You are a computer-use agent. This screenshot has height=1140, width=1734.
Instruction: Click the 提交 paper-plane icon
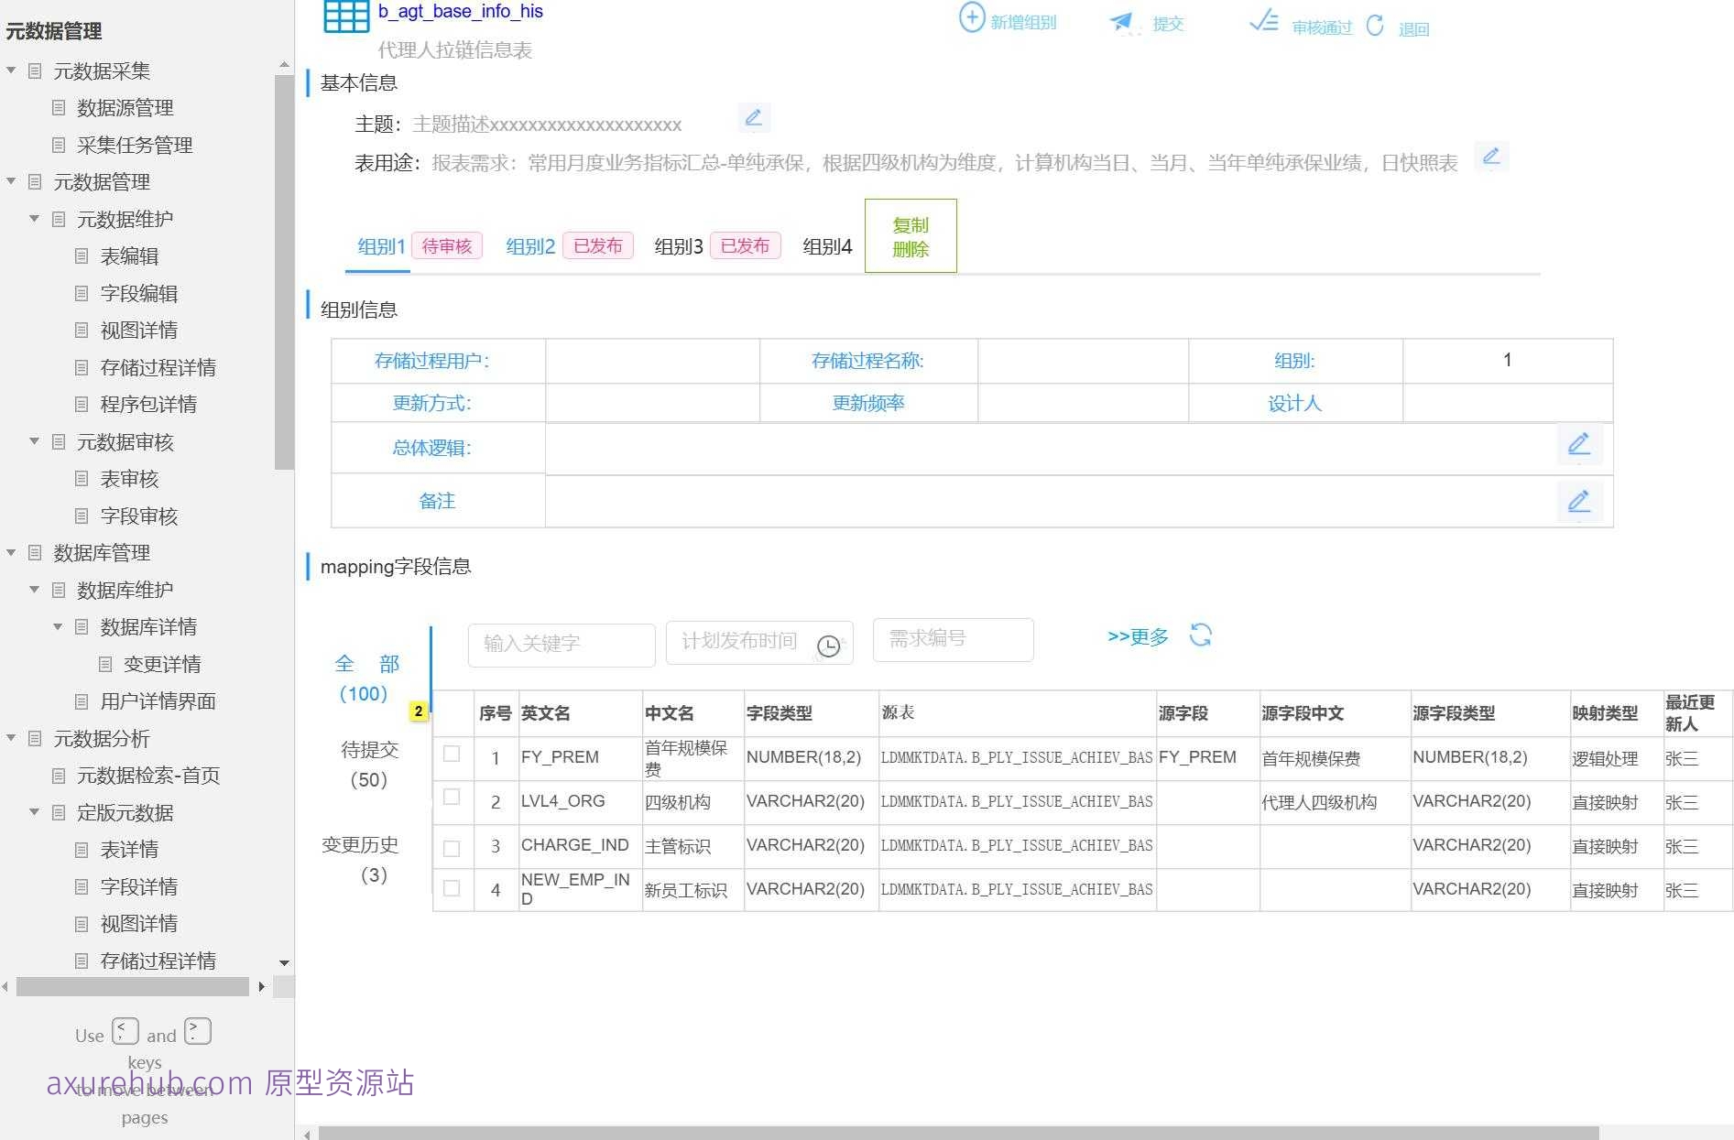tap(1121, 22)
